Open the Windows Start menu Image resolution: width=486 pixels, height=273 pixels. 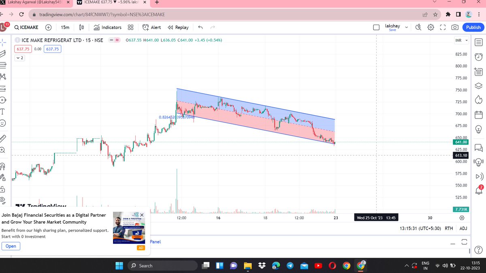coord(119,266)
